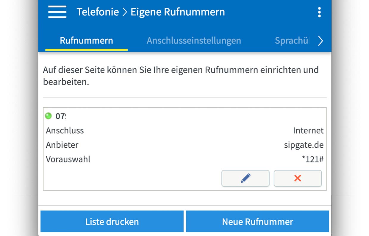
Task: Open the three-dot options menu
Action: point(319,12)
